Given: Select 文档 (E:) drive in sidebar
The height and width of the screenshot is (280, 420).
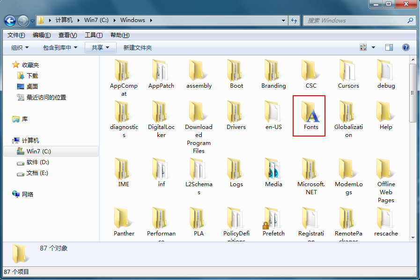Looking at the screenshot, I should tap(32, 173).
